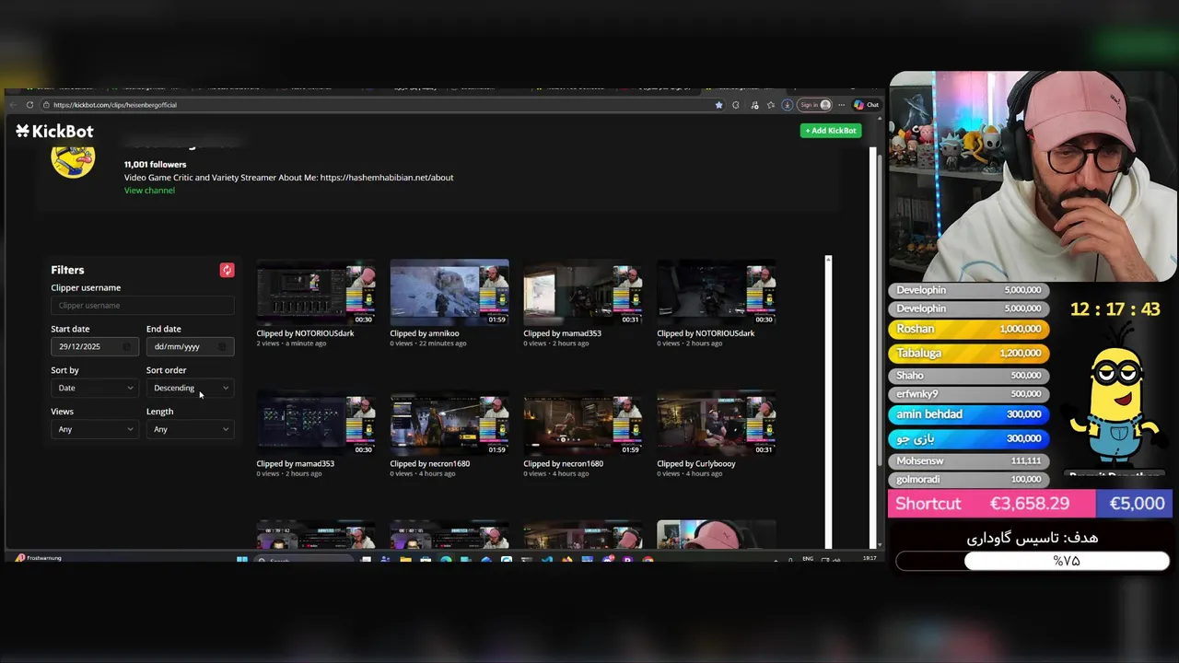Open browser settings three-dot menu
The height and width of the screenshot is (663, 1179).
[x=842, y=105]
